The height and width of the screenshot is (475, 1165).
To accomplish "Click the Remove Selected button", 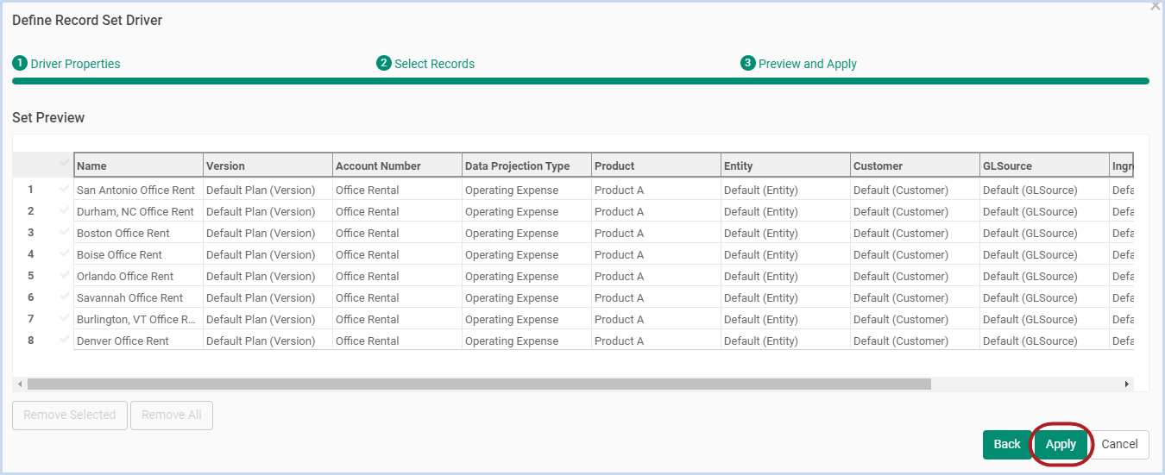I will (70, 416).
